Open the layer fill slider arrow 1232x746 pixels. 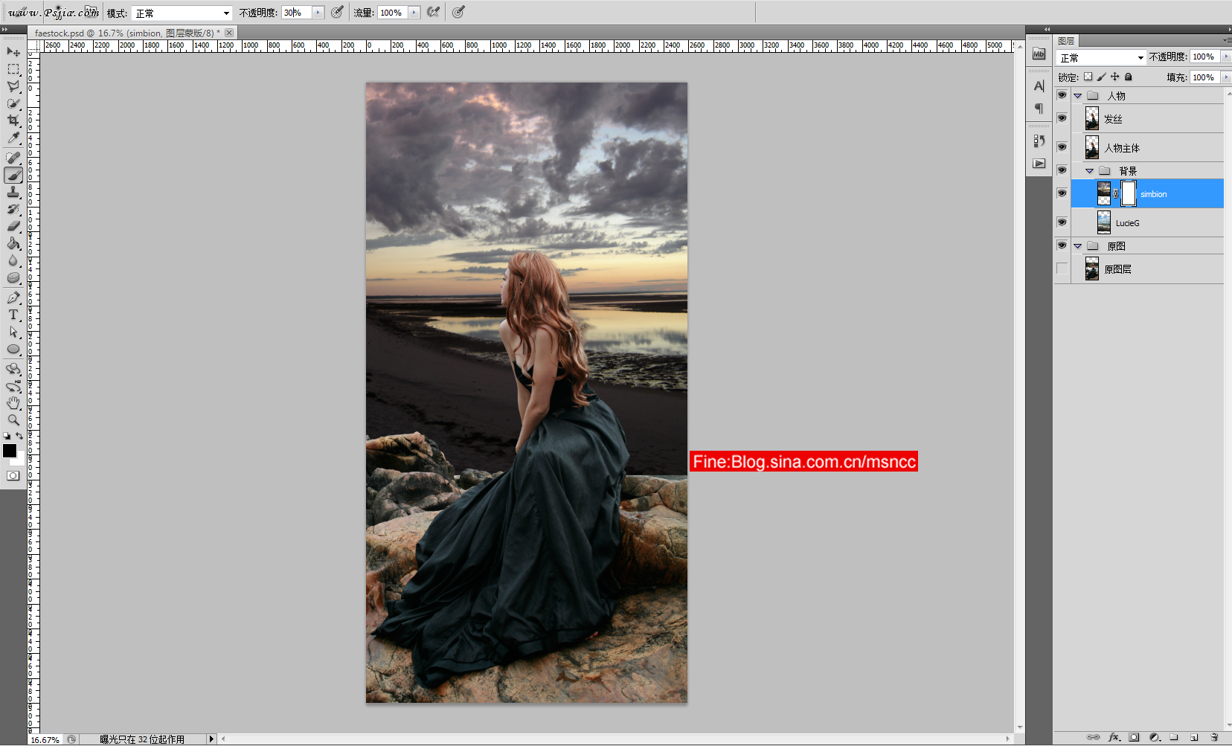[x=1227, y=77]
